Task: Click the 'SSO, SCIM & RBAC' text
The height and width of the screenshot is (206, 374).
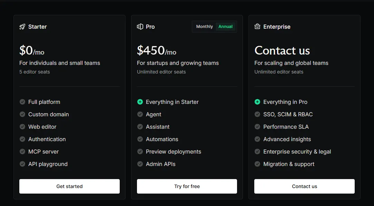Action: click(x=288, y=115)
